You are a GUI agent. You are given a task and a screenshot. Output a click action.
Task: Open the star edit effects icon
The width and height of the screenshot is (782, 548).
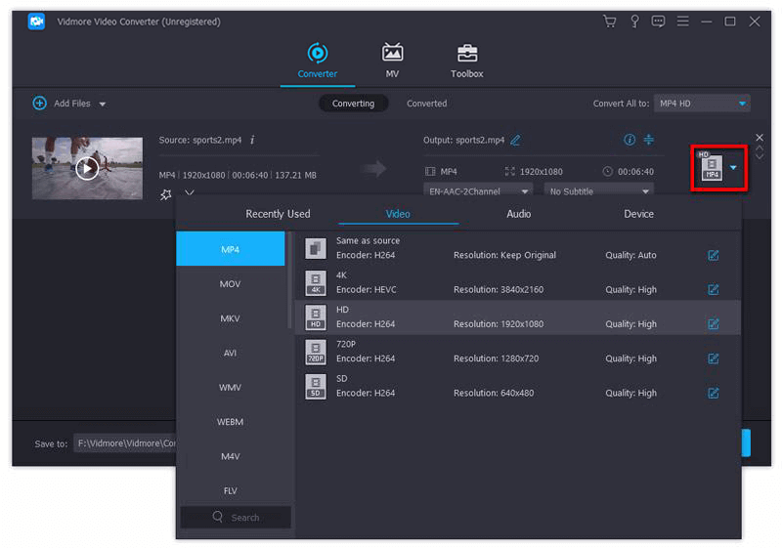point(165,194)
